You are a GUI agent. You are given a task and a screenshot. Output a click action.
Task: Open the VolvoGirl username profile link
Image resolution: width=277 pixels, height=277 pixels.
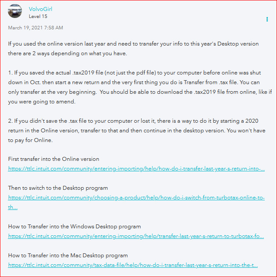coord(40,9)
